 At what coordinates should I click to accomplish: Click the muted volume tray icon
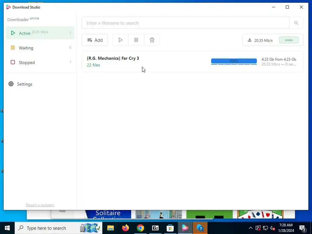click(273, 228)
